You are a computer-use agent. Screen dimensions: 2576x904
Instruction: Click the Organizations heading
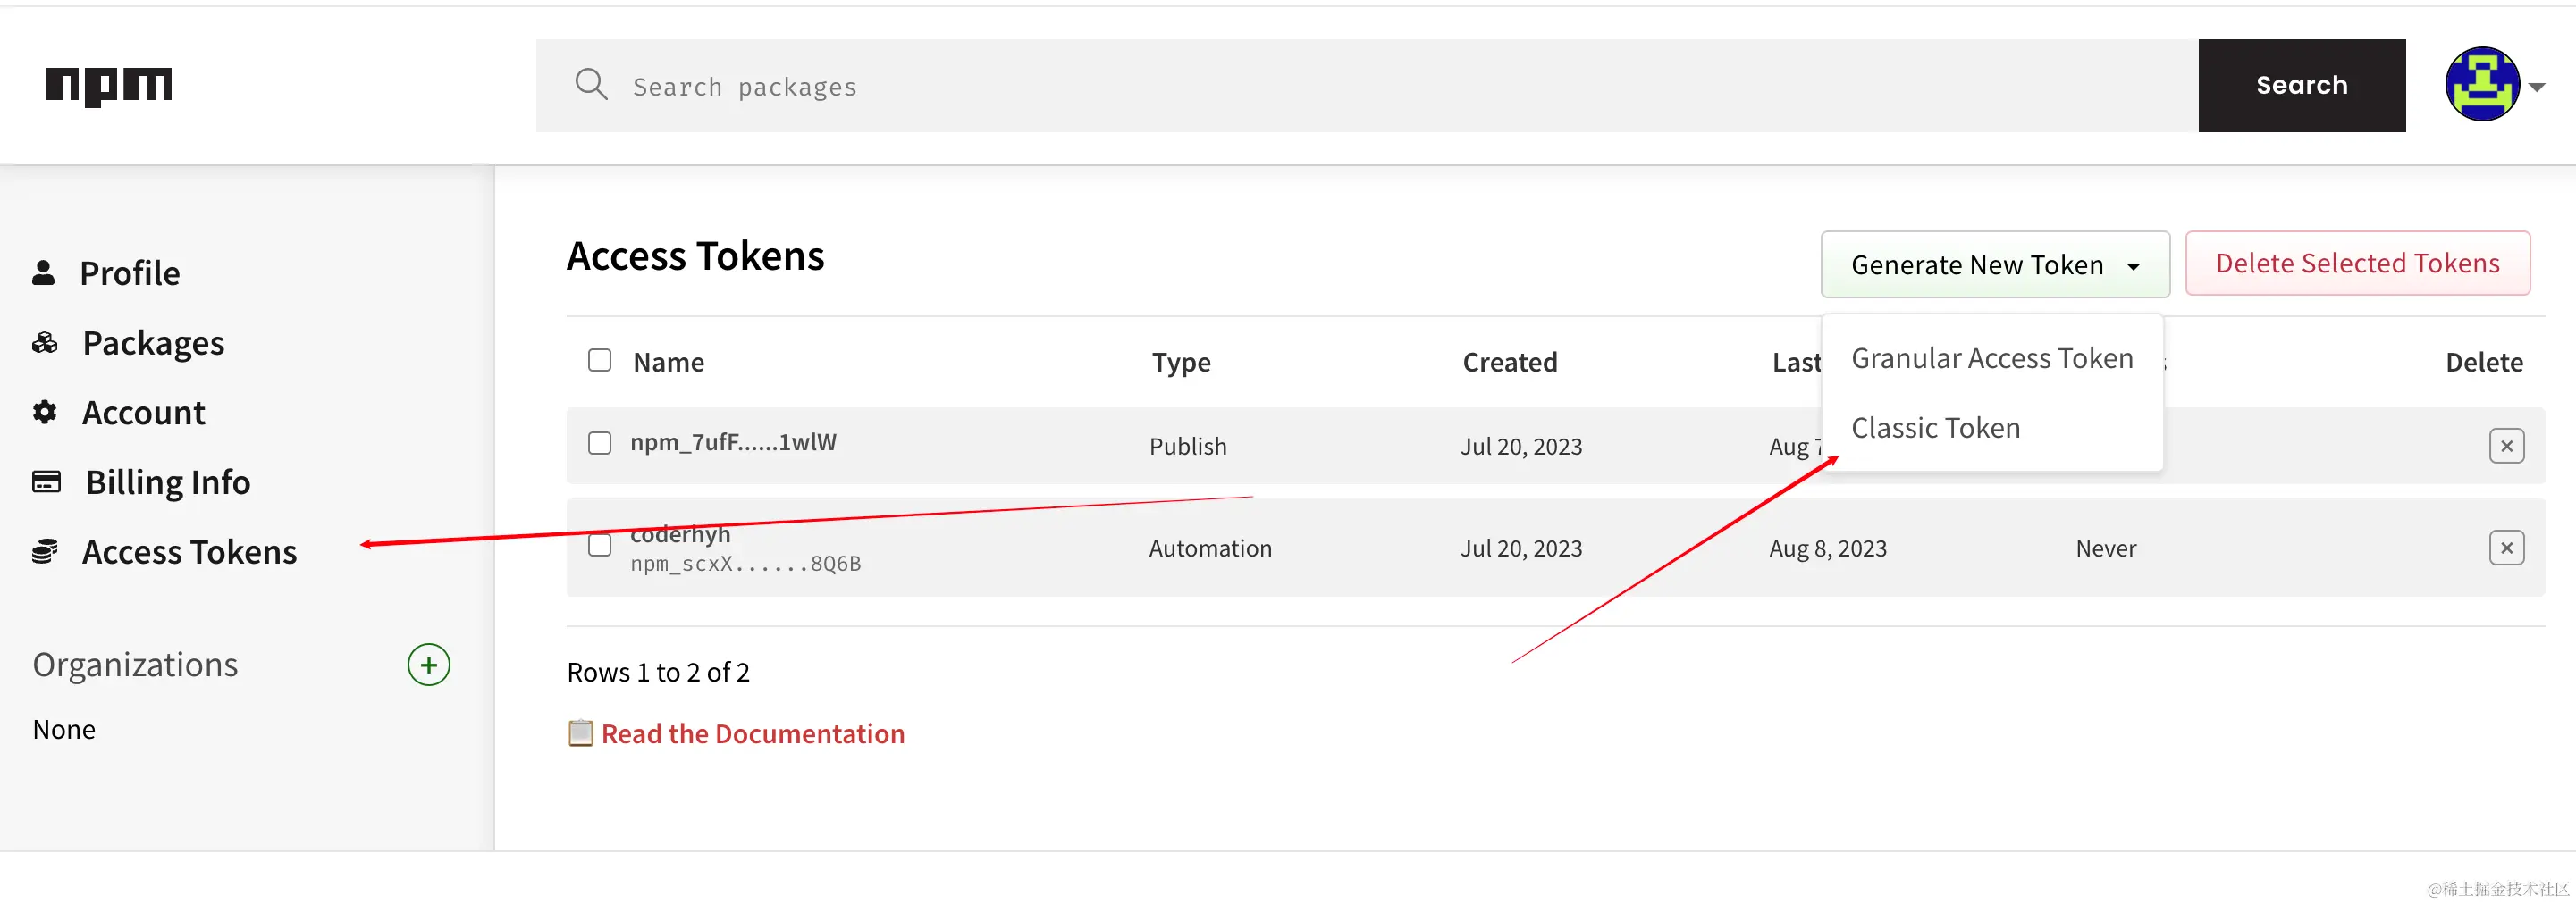point(135,665)
